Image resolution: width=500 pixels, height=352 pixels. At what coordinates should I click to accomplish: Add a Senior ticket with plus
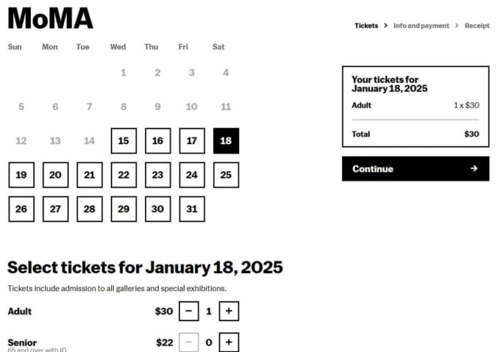pyautogui.click(x=229, y=342)
